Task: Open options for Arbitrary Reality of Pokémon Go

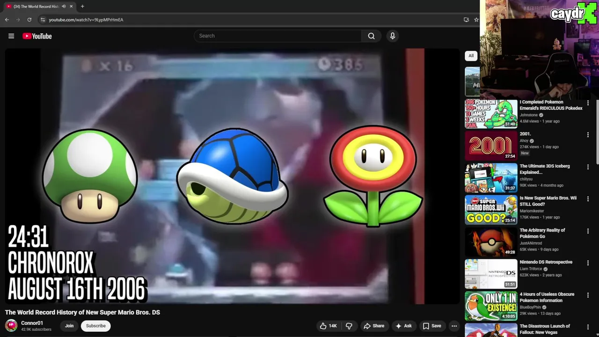Action: pos(588,231)
